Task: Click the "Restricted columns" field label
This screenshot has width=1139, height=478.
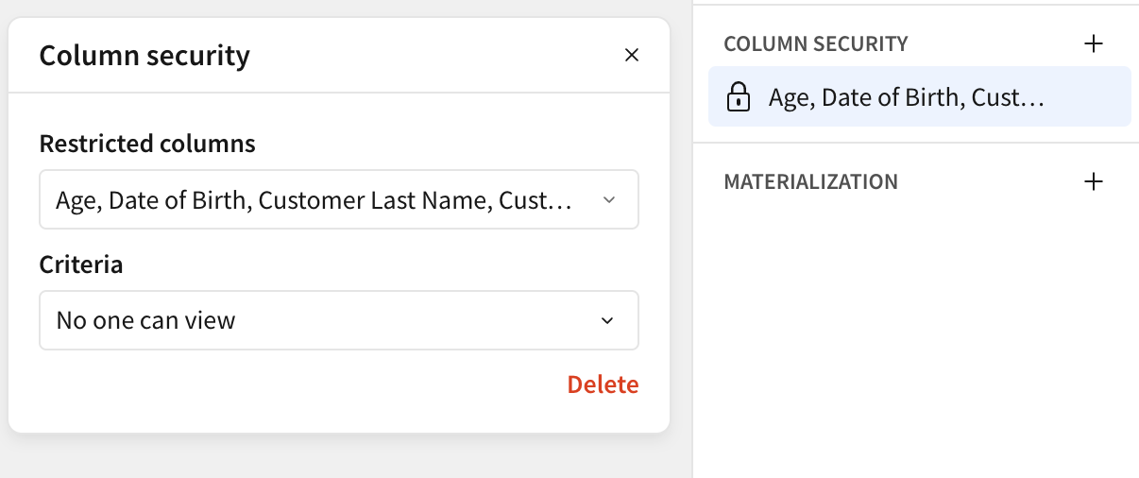Action: pyautogui.click(x=147, y=144)
